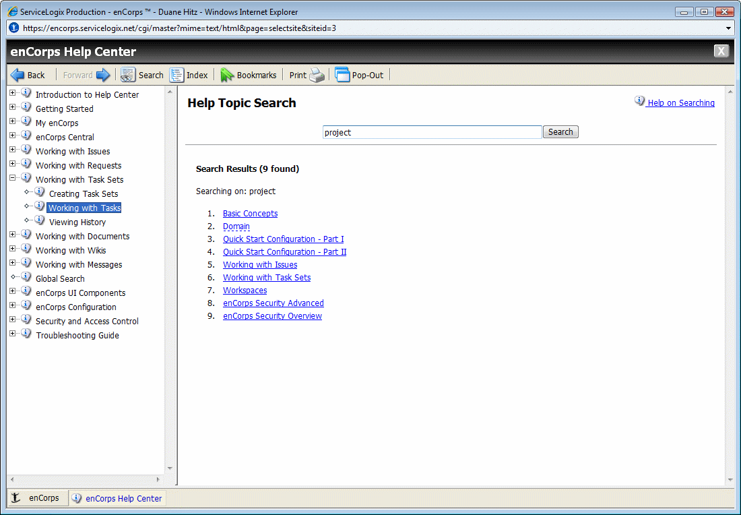Open the Index list icon

(176, 75)
